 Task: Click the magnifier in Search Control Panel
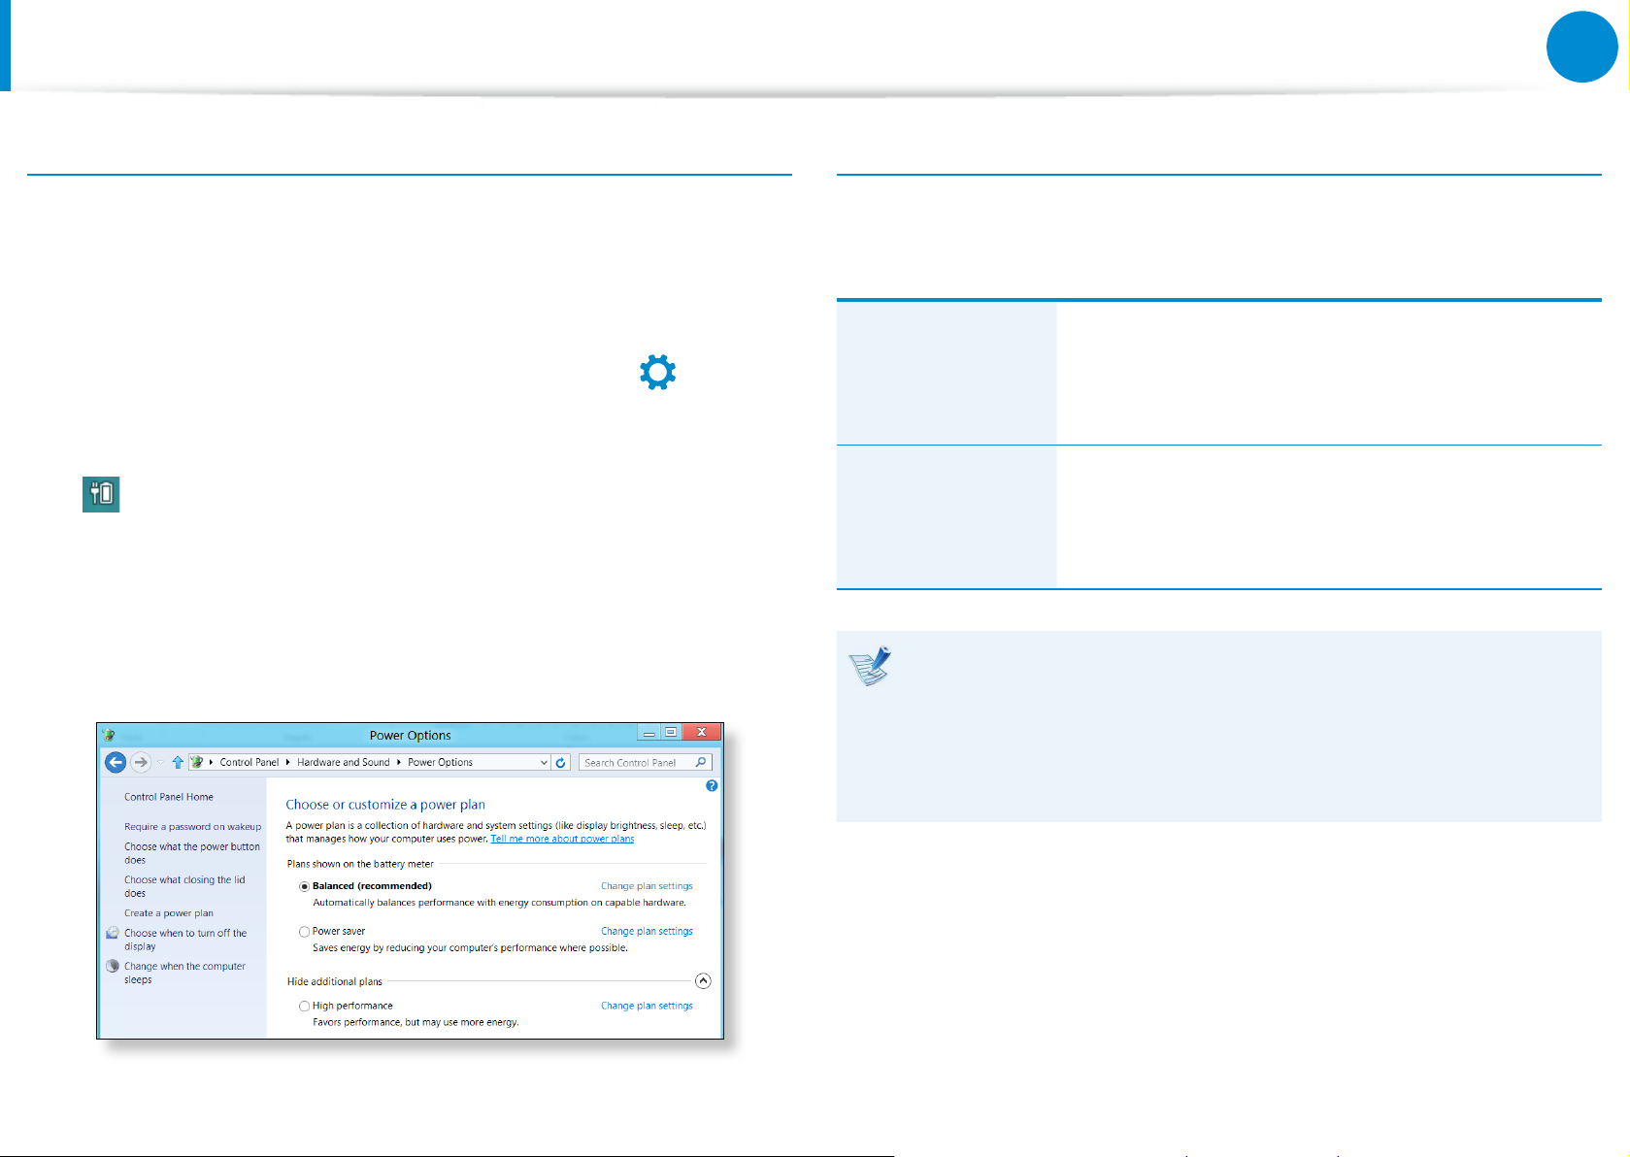click(701, 763)
